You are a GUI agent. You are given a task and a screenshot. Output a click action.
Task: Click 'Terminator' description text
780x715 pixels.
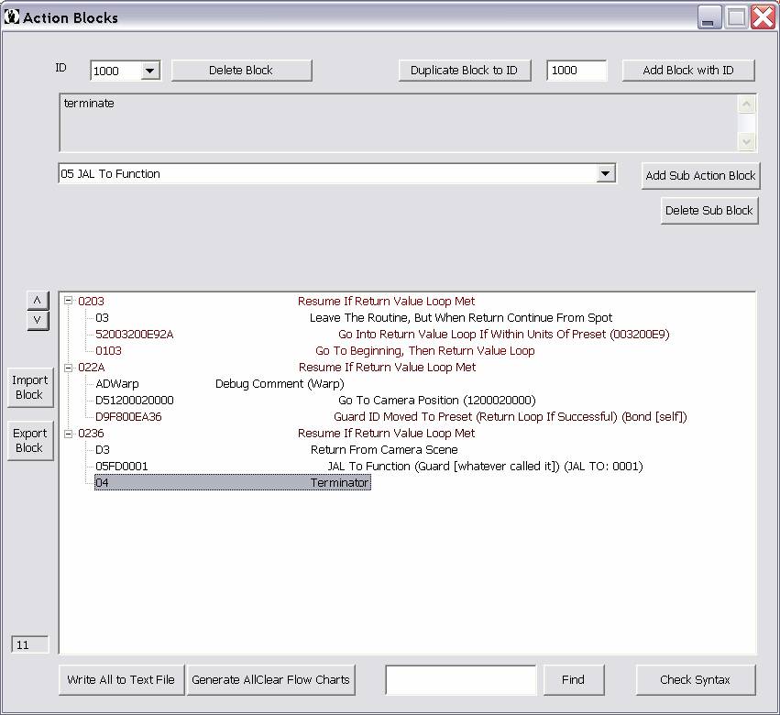pyautogui.click(x=339, y=483)
